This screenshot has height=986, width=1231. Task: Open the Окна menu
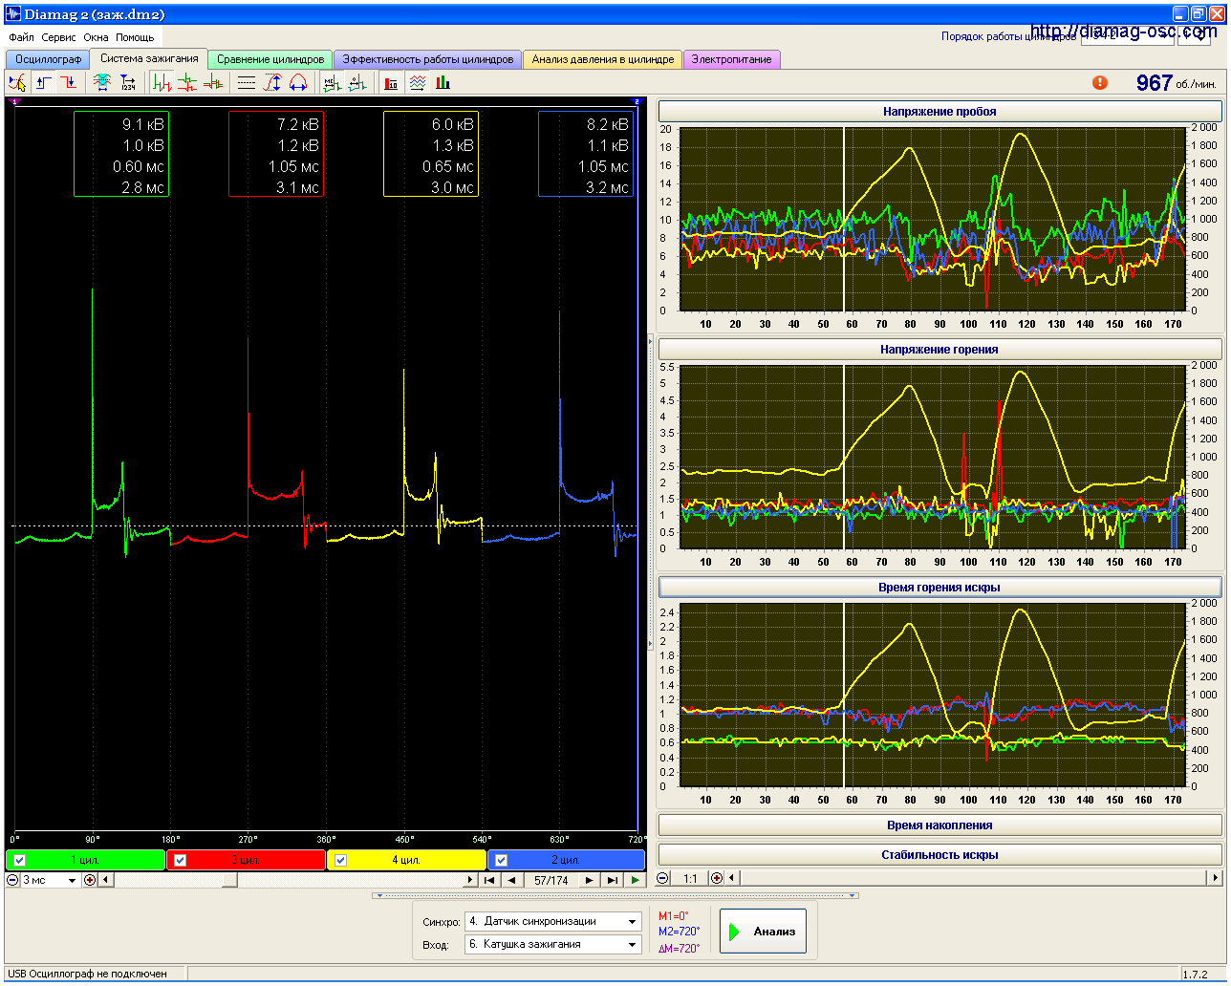[x=96, y=37]
